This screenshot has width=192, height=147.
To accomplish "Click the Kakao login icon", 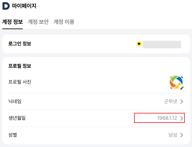I will click(x=139, y=44).
